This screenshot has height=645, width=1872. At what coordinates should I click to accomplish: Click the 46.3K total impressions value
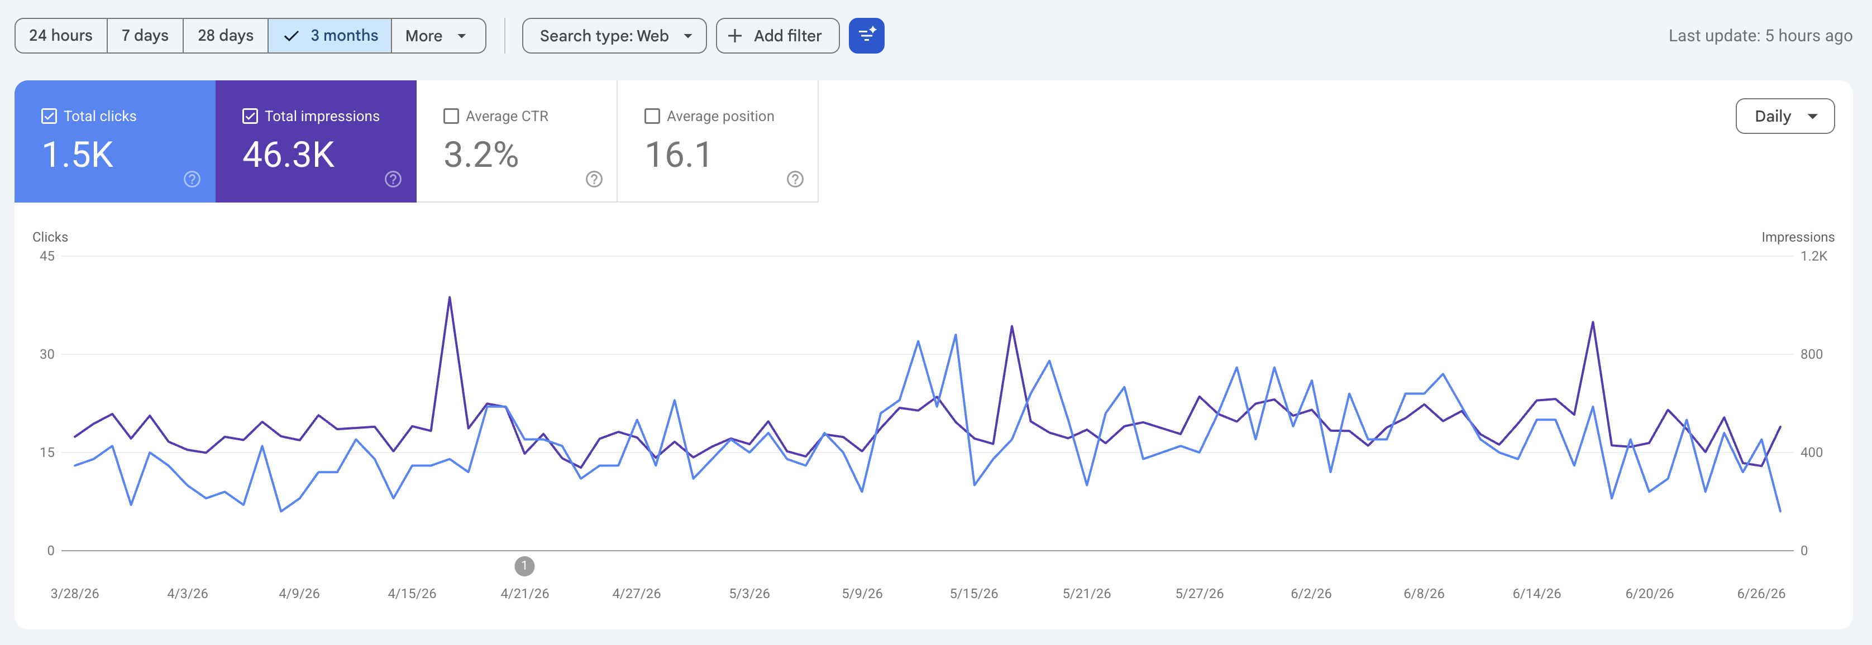click(289, 155)
